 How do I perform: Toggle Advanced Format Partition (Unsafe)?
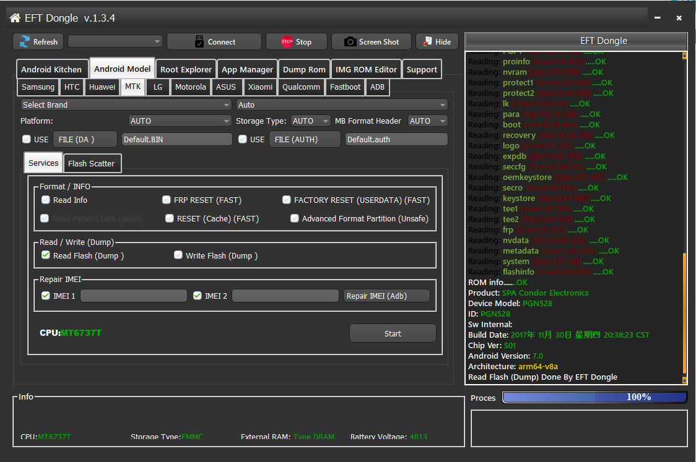click(294, 218)
